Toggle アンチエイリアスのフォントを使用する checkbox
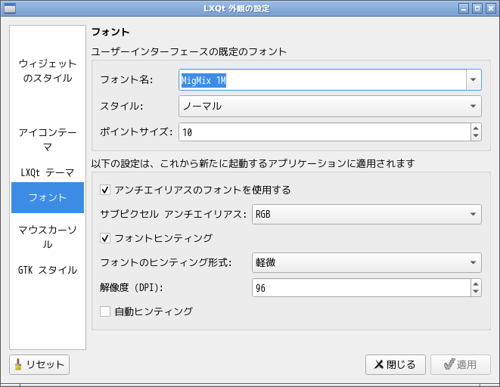 tap(106, 190)
